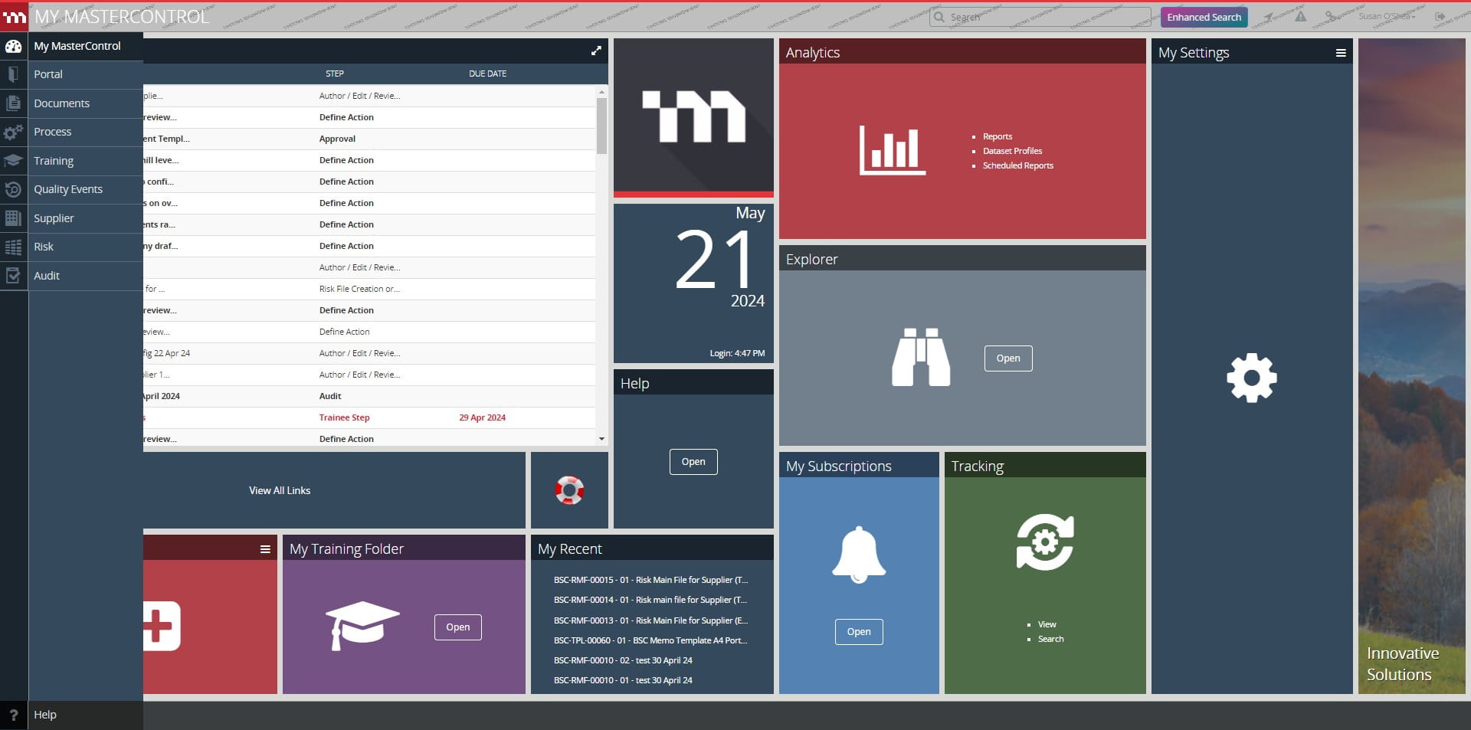Click the warning triangle alert icon
The height and width of the screenshot is (730, 1471).
point(1300,17)
